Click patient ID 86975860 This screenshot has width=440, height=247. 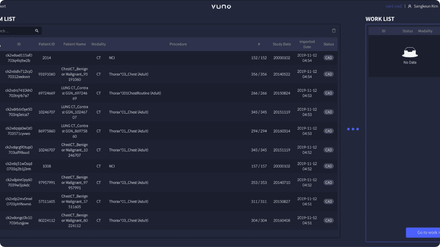point(46,131)
